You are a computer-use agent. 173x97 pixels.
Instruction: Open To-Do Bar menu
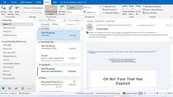click(138, 10)
